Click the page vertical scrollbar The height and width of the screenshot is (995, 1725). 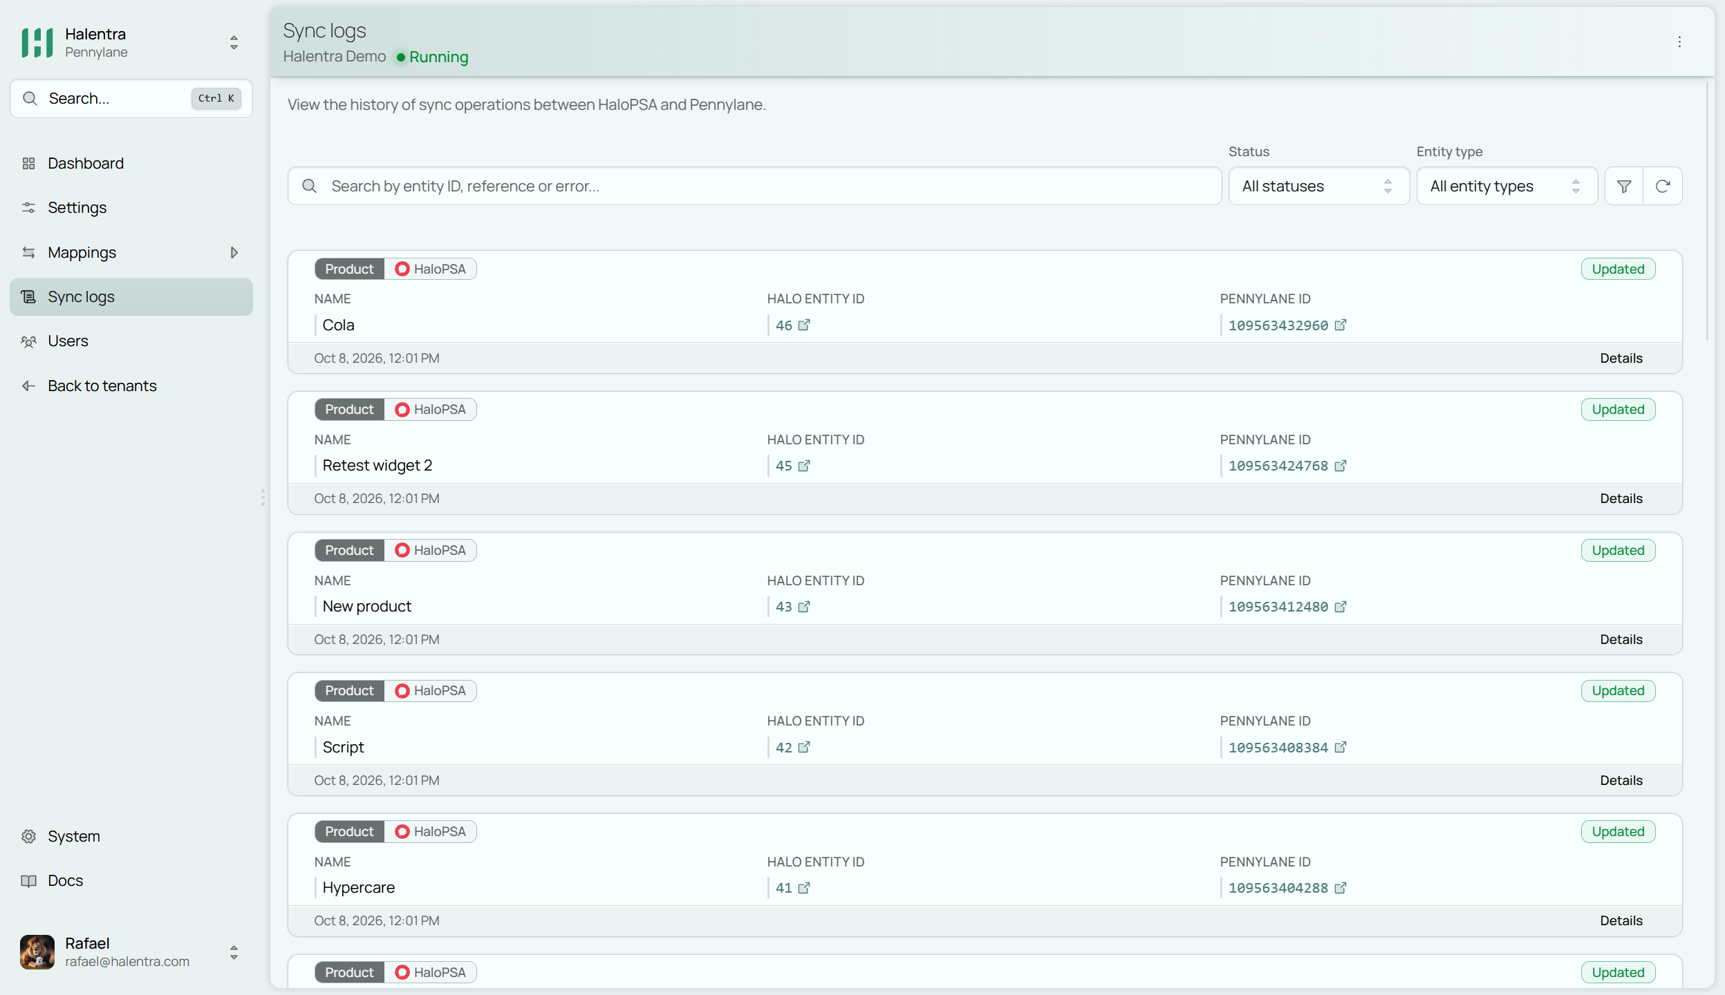pos(1707,211)
